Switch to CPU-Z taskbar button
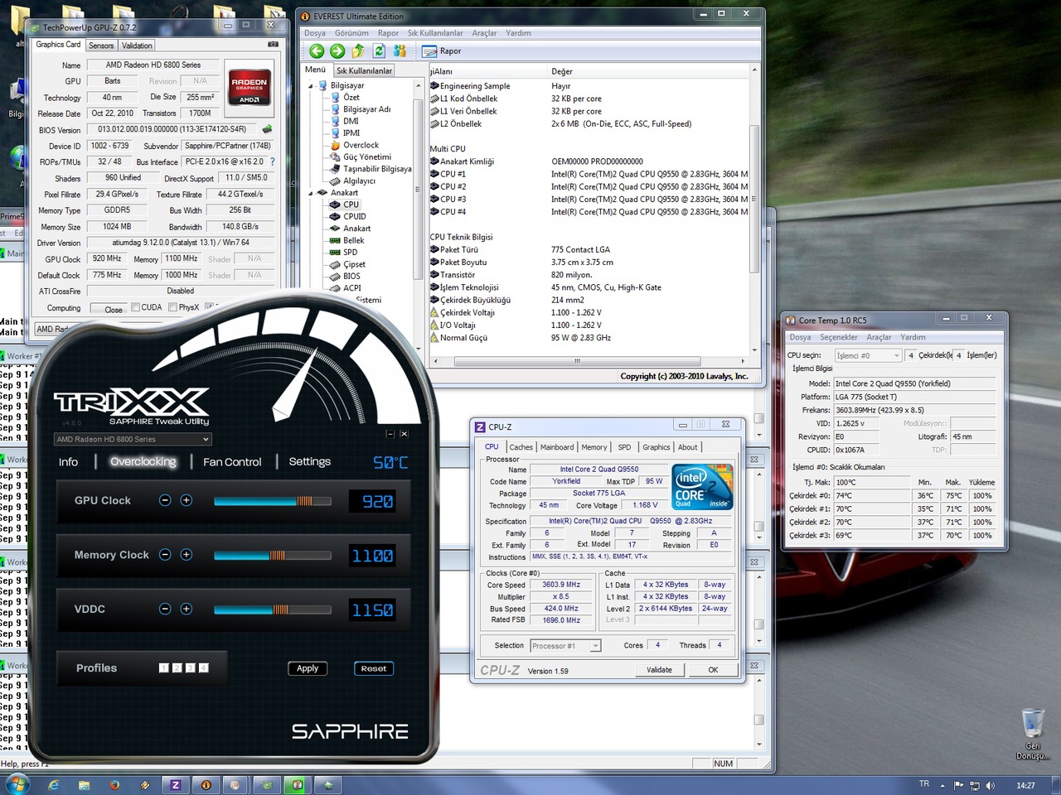This screenshot has width=1061, height=795. tap(176, 784)
